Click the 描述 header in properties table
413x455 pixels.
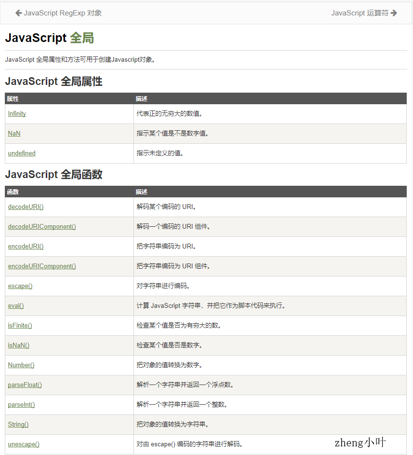tap(141, 99)
